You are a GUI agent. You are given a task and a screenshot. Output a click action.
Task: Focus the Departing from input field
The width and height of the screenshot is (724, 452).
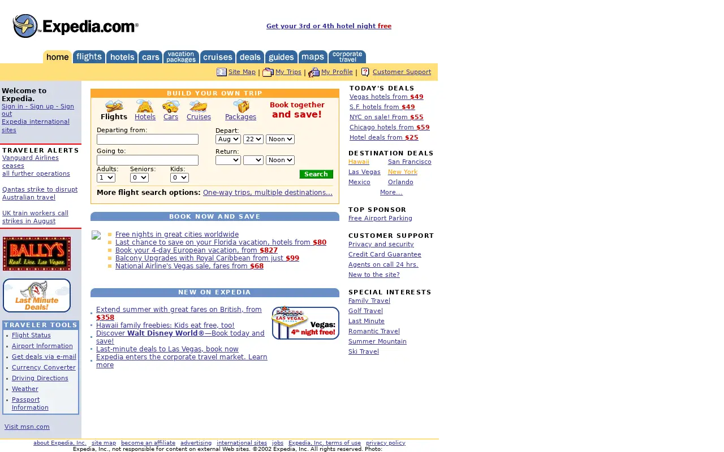148,139
